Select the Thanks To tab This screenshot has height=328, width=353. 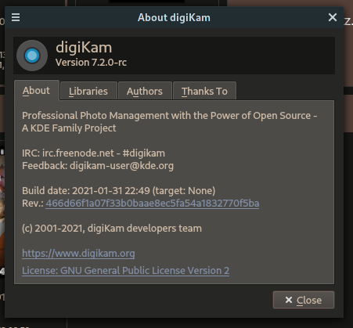pos(204,91)
